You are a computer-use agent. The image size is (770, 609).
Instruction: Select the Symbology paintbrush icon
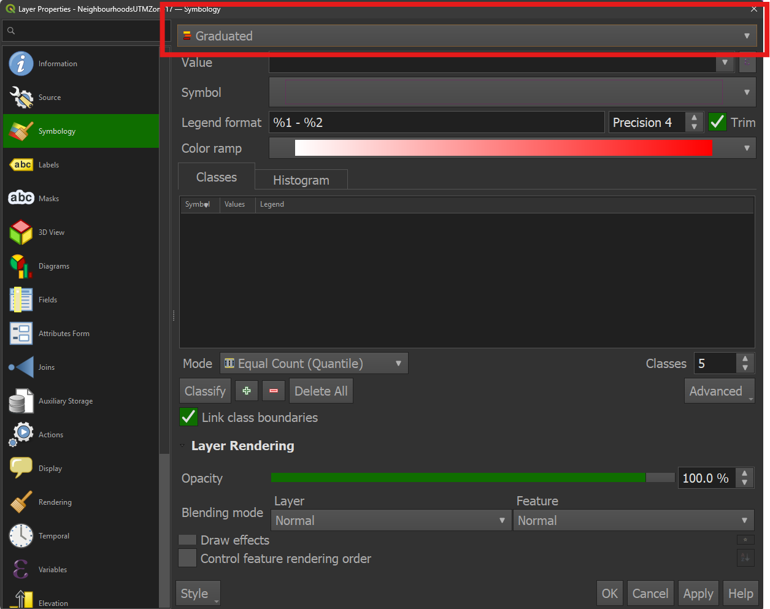click(21, 131)
